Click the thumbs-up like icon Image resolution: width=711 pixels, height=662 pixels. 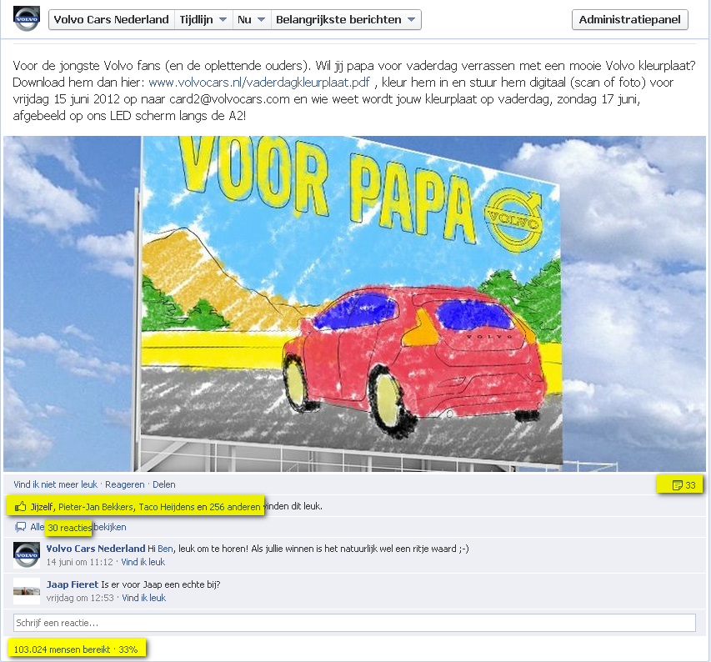click(x=20, y=506)
